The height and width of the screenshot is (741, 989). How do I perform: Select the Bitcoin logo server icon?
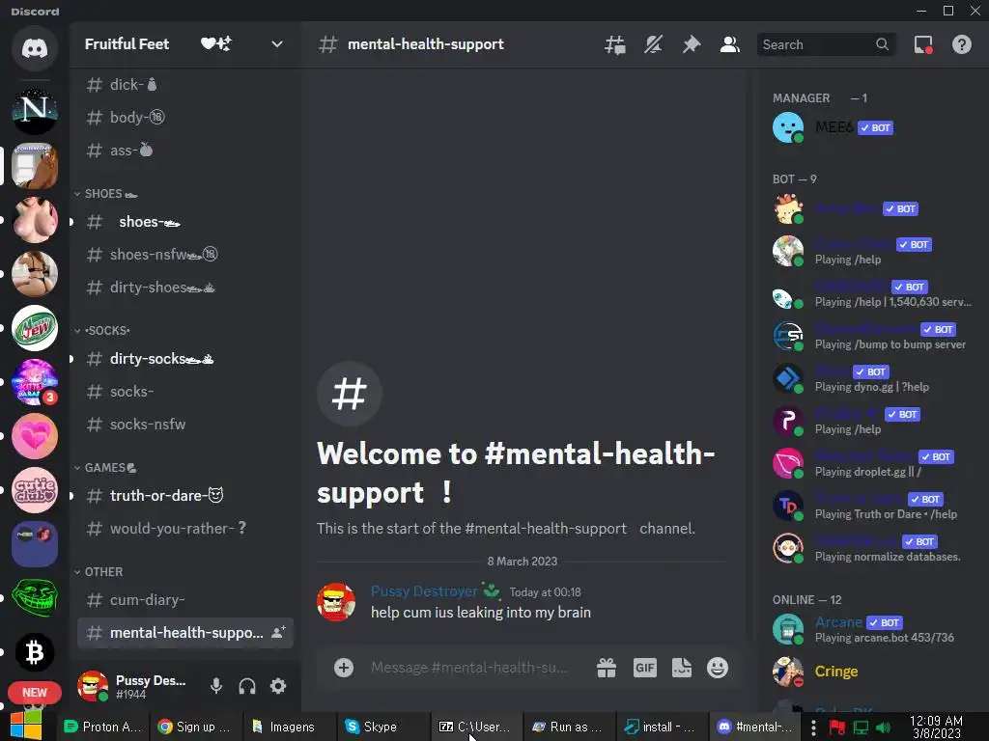pos(35,652)
